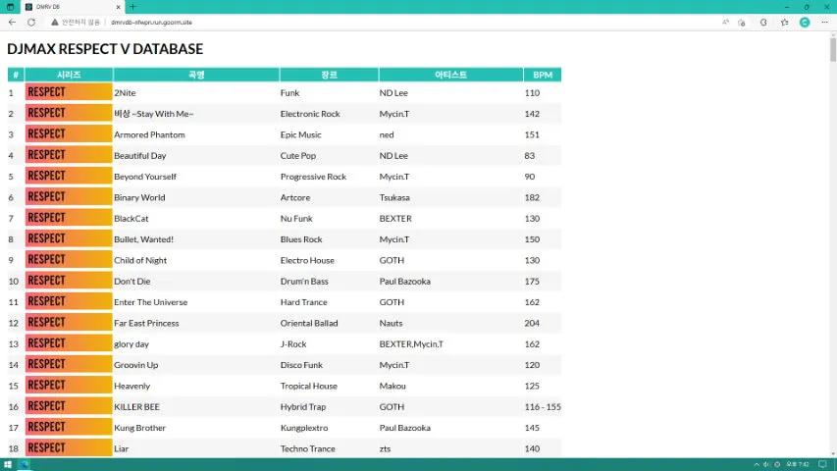Reload the page with the refresh icon
Image resolution: width=837 pixels, height=471 pixels.
coord(31,23)
